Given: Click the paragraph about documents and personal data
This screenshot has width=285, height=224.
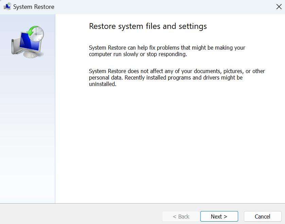Looking at the screenshot, I should (177, 77).
